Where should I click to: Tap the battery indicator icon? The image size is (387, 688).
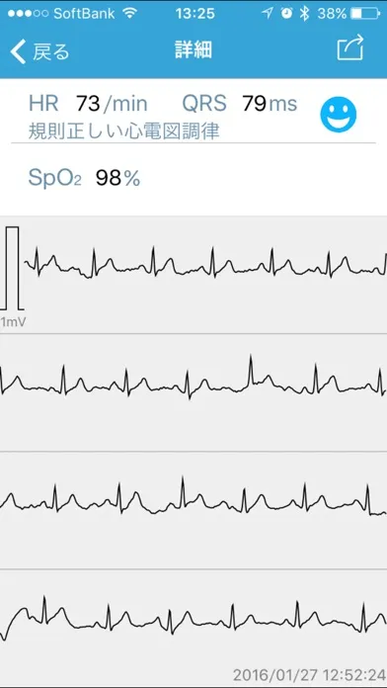pyautogui.click(x=365, y=14)
